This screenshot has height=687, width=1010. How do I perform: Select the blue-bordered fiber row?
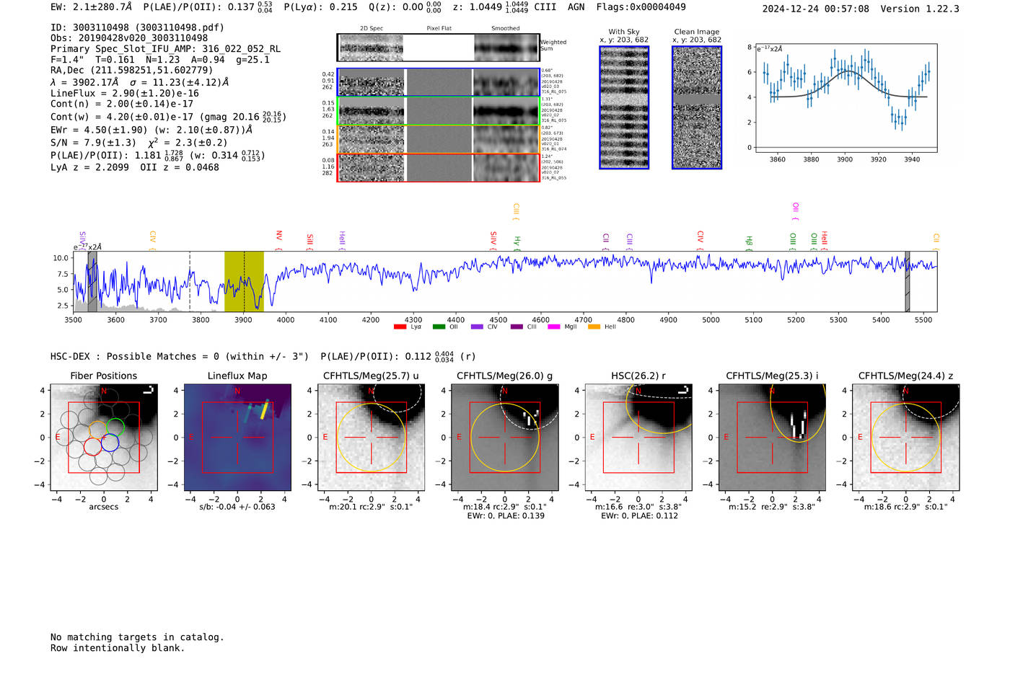point(439,82)
